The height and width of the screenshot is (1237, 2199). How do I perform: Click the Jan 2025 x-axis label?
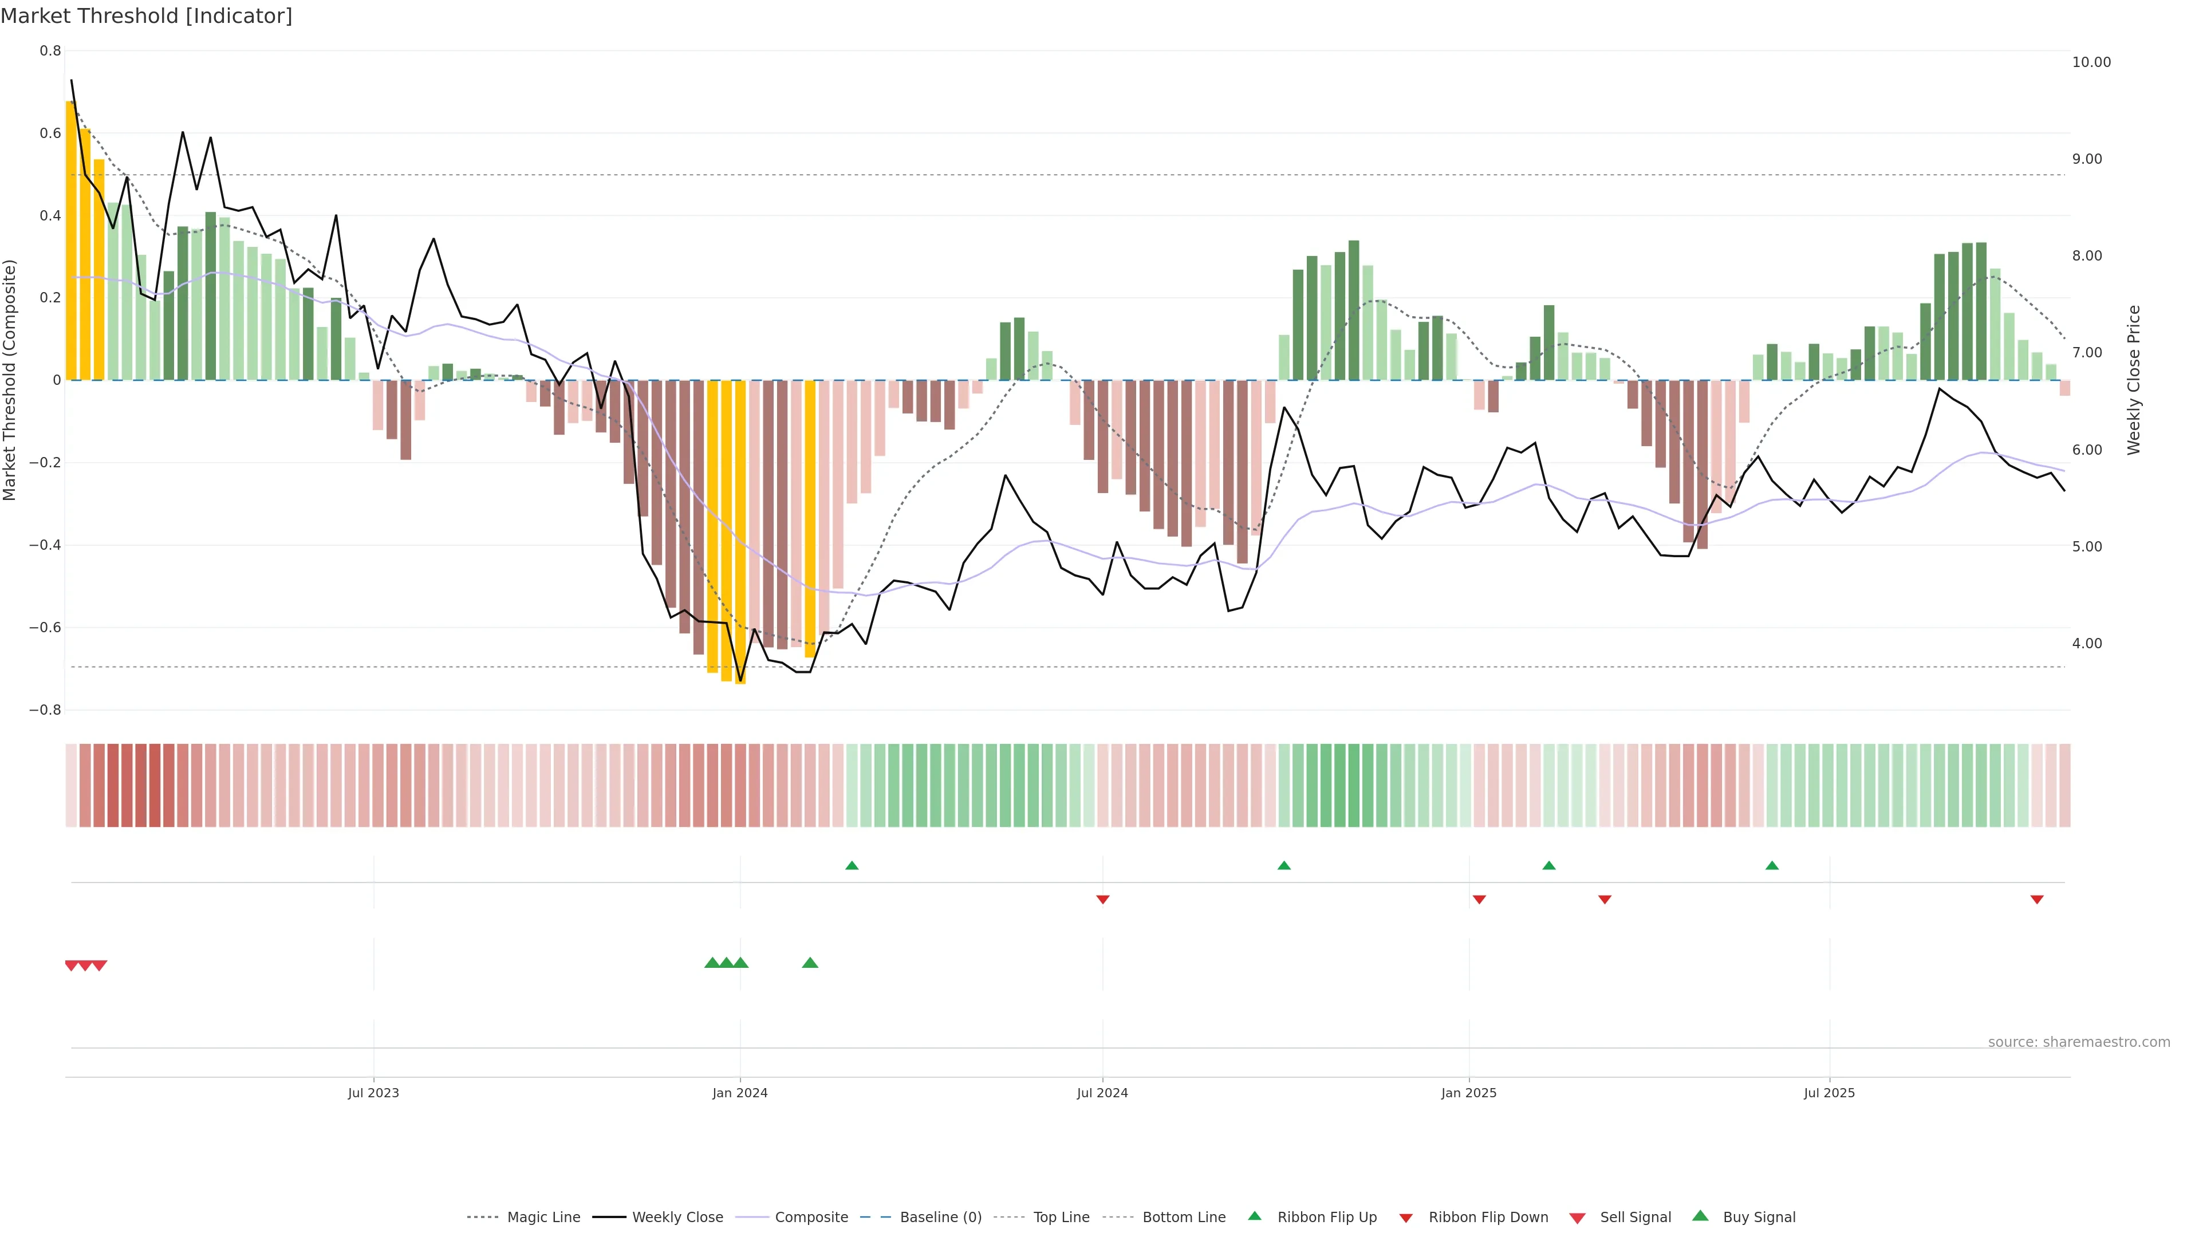pyautogui.click(x=1468, y=1093)
